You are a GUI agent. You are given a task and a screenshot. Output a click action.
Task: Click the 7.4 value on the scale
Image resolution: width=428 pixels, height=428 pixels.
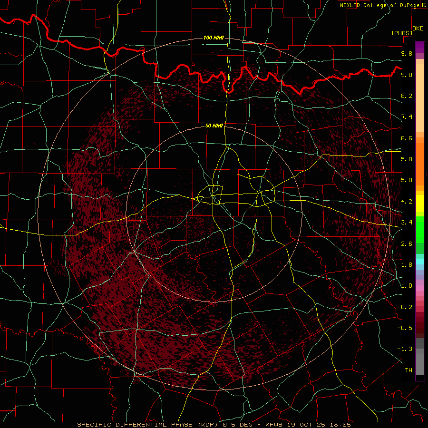[407, 117]
